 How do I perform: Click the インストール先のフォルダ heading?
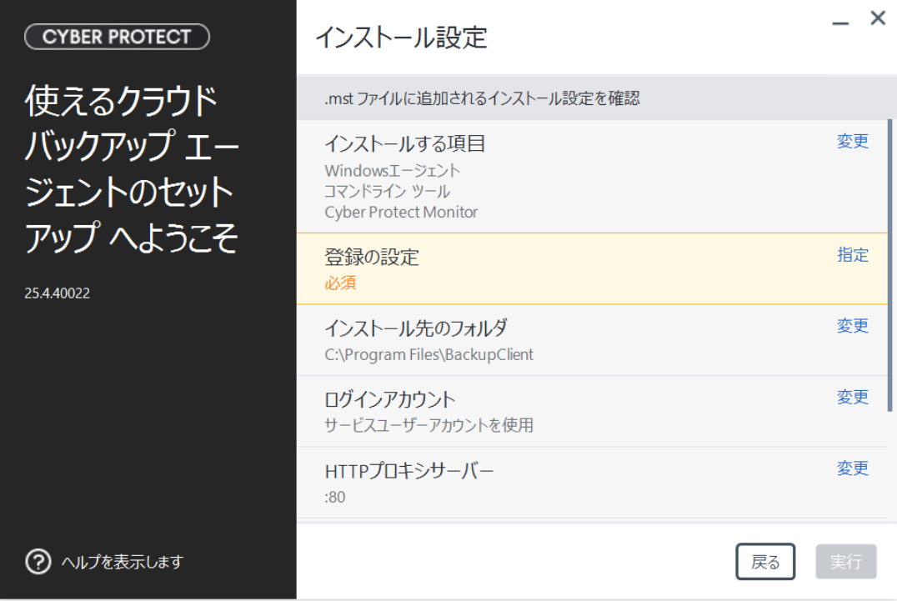[x=416, y=328]
